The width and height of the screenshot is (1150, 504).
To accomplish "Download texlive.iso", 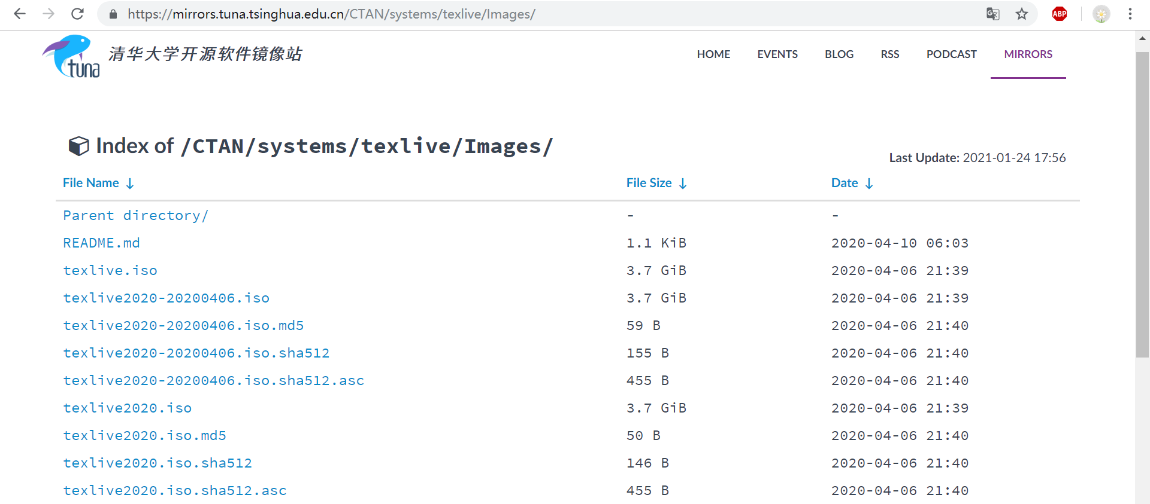I will click(110, 270).
